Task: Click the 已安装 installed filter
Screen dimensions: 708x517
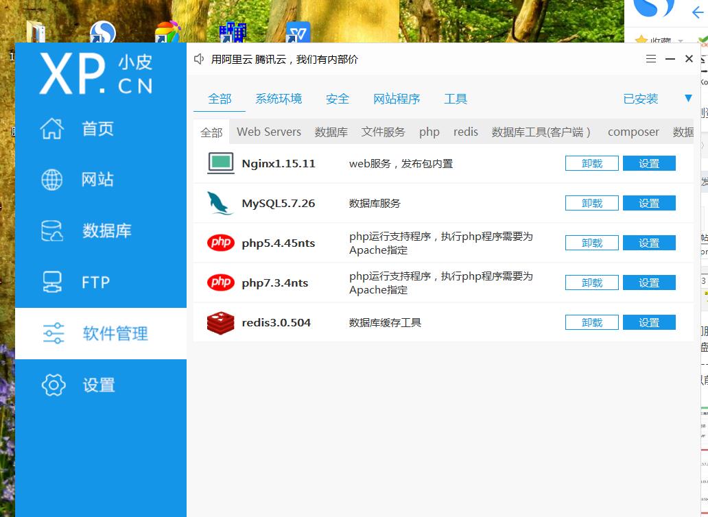Action: (x=640, y=99)
